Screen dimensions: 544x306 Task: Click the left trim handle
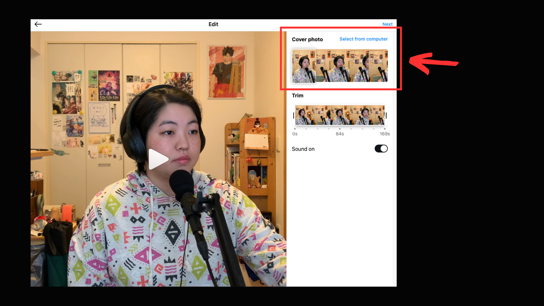(x=294, y=115)
